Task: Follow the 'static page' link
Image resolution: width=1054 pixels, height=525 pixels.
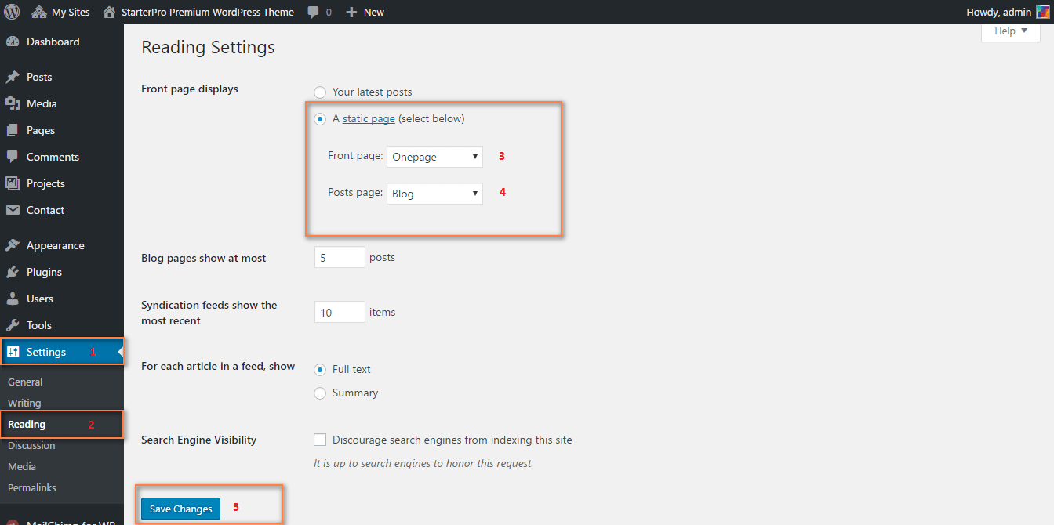Action: click(369, 119)
